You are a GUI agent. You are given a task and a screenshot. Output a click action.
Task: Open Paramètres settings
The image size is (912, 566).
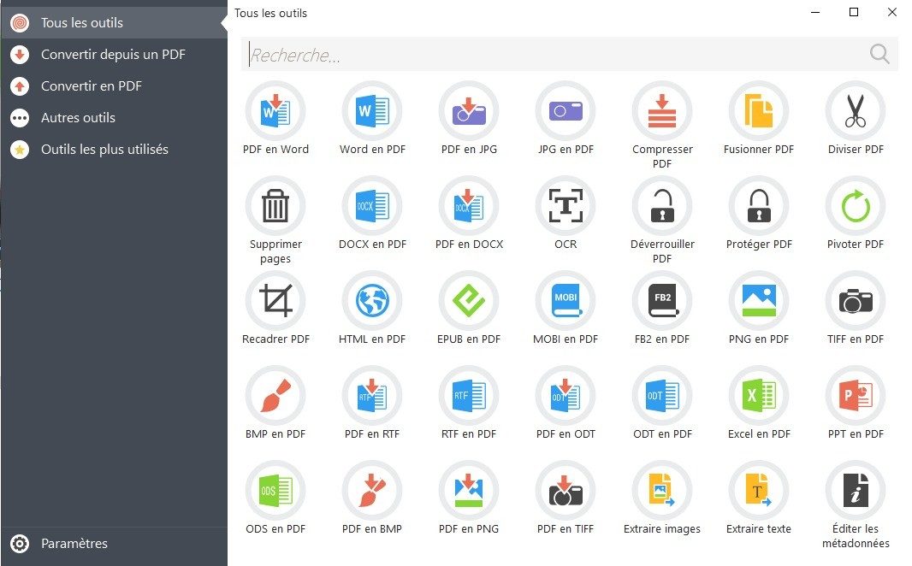pyautogui.click(x=114, y=543)
